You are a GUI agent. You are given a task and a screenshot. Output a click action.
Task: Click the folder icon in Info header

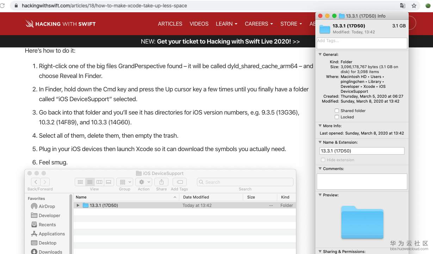[324, 29]
